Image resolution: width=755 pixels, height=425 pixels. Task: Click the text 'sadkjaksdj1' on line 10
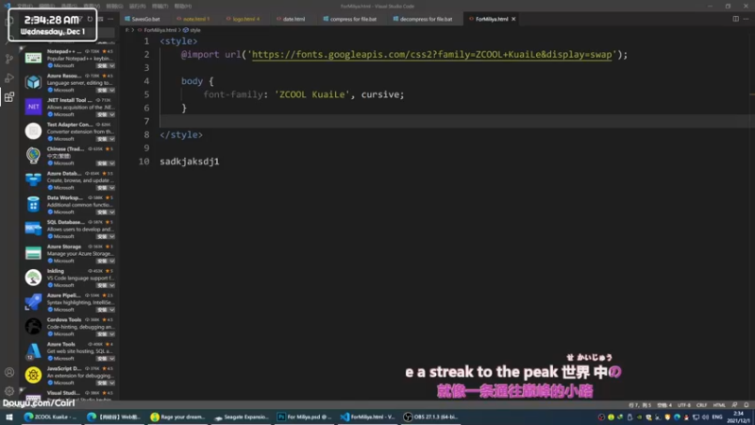190,161
